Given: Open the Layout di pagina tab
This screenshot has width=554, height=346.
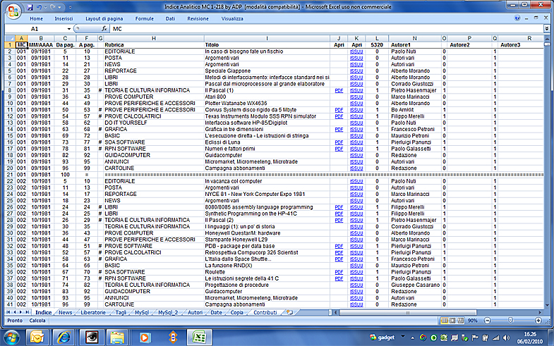Looking at the screenshot, I should [x=104, y=19].
